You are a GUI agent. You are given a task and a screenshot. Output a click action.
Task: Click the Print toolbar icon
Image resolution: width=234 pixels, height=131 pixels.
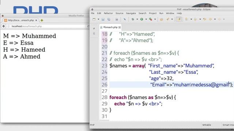pyautogui.click(x=117, y=19)
